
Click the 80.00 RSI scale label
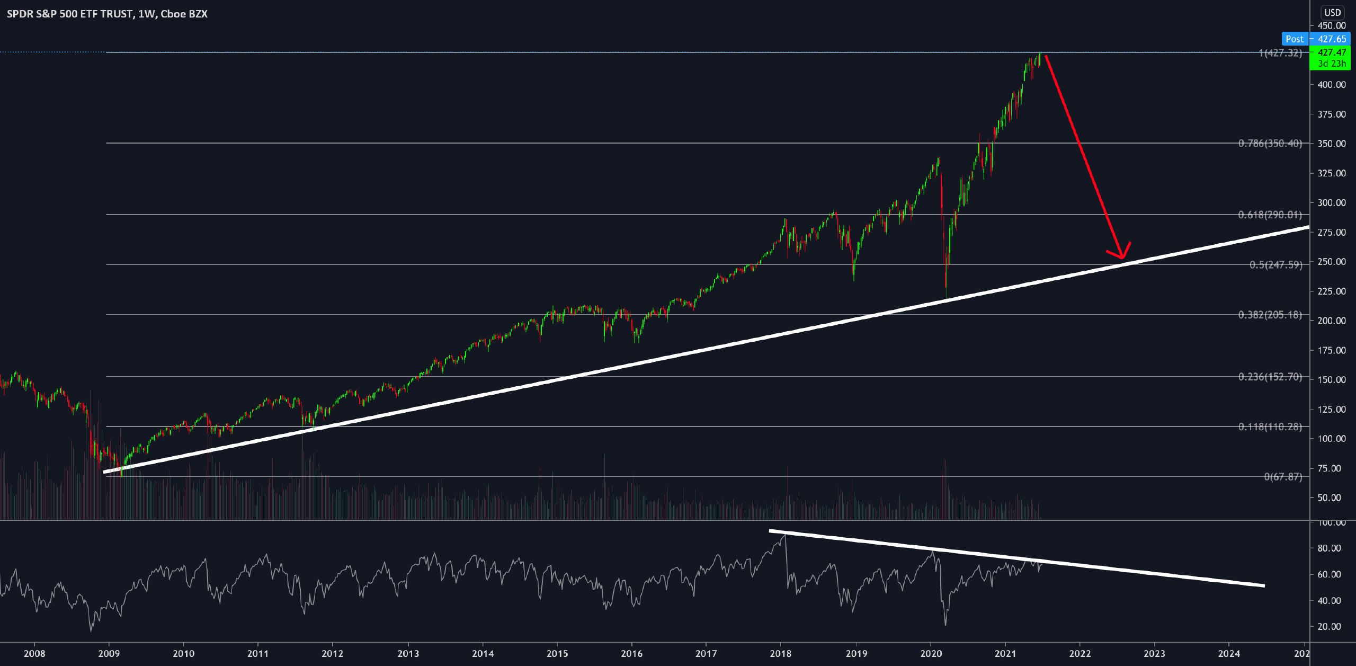pos(1329,548)
